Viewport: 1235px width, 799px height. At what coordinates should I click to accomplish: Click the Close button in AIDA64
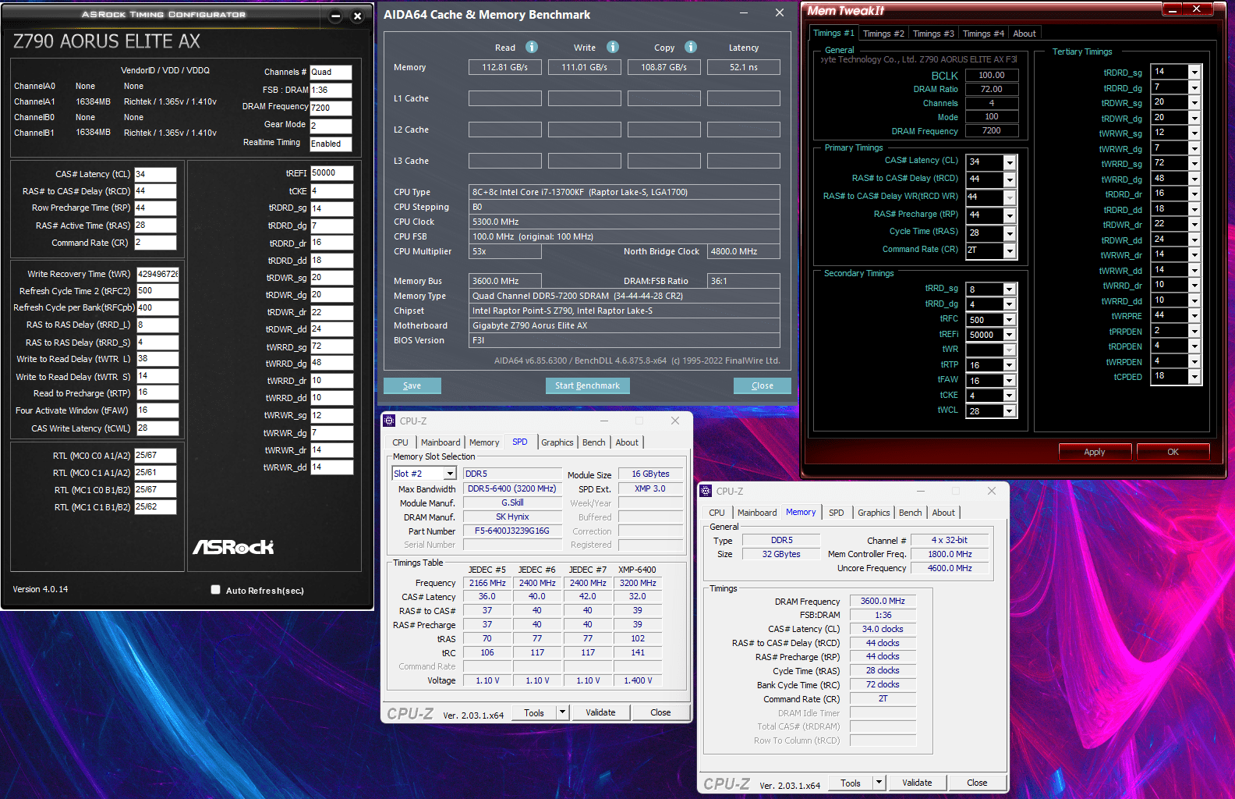pos(763,385)
